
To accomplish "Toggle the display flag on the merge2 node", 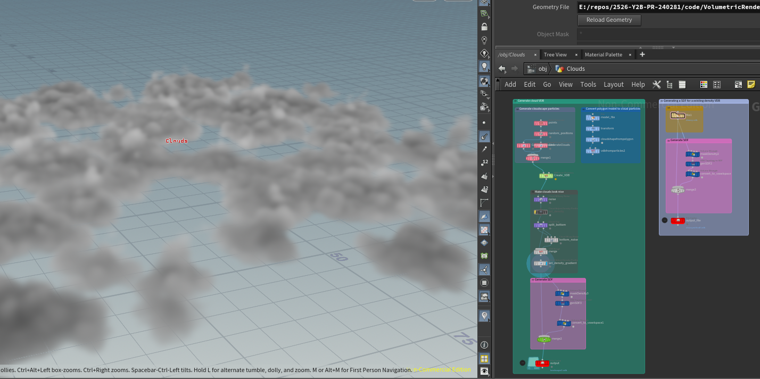I will pyautogui.click(x=549, y=339).
